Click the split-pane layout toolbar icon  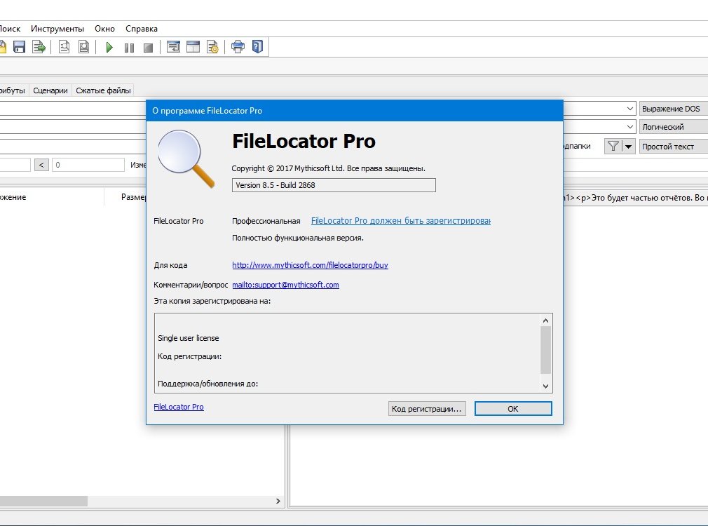(x=193, y=46)
